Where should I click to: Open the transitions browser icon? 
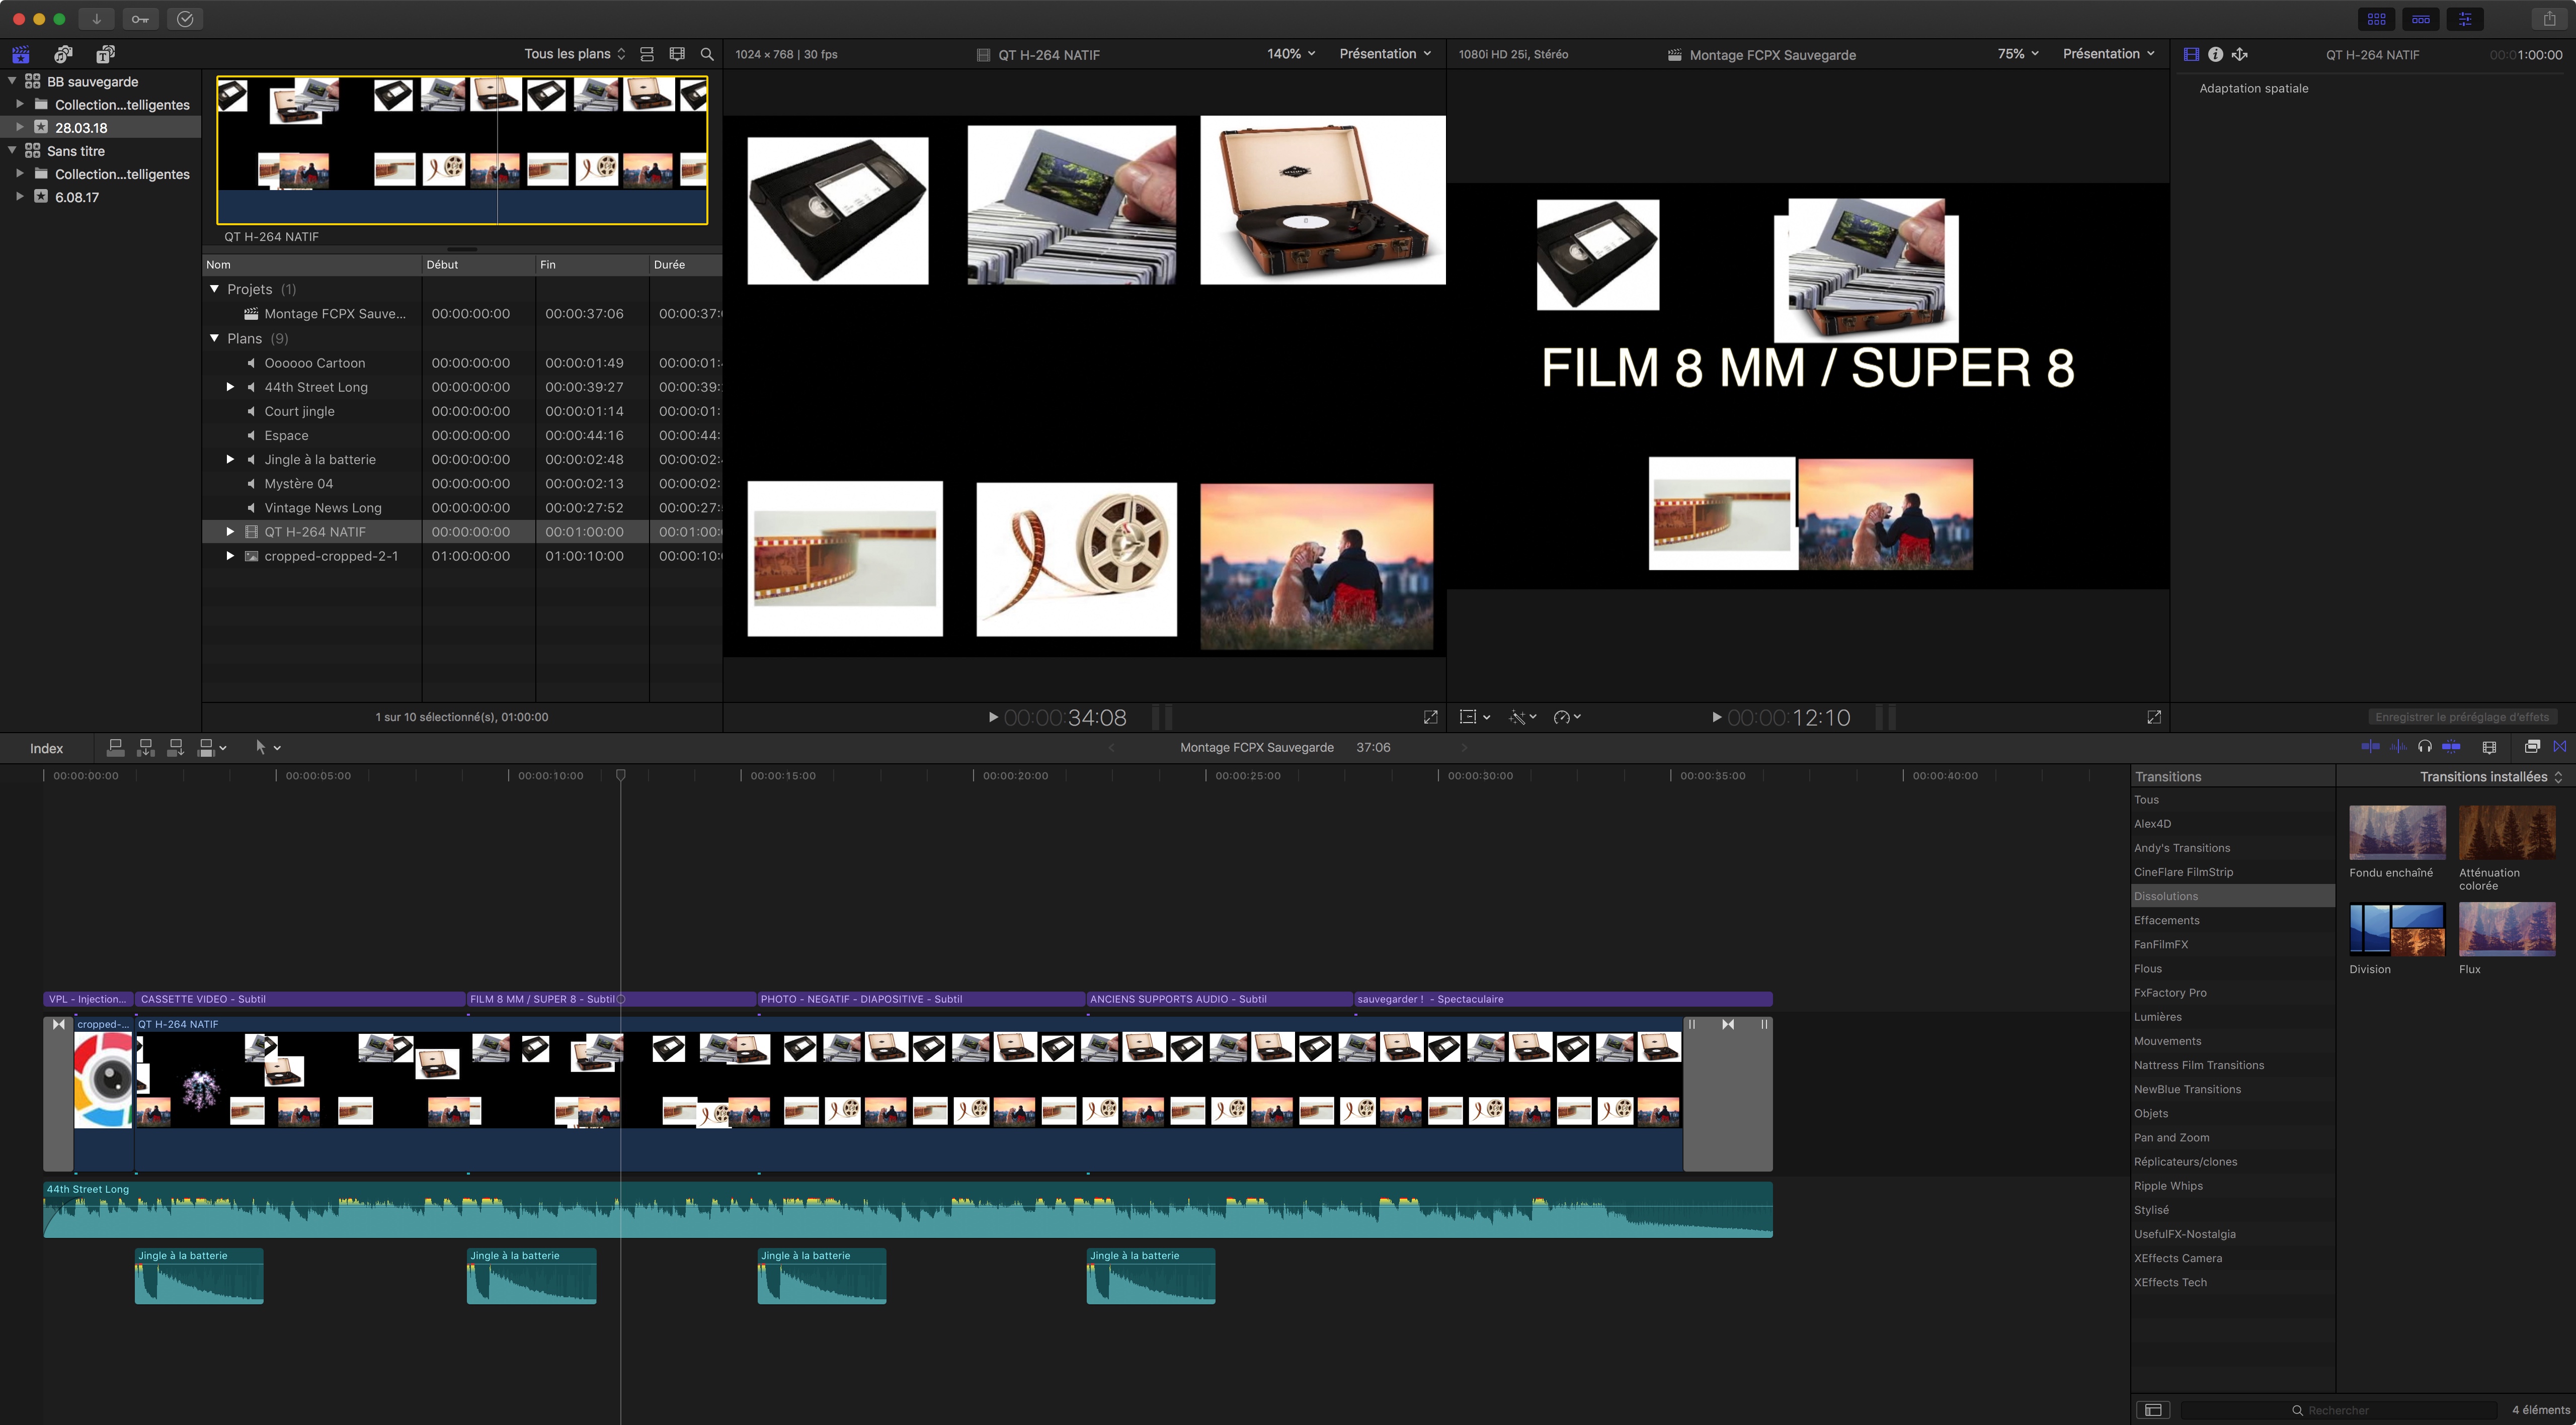[x=2559, y=747]
